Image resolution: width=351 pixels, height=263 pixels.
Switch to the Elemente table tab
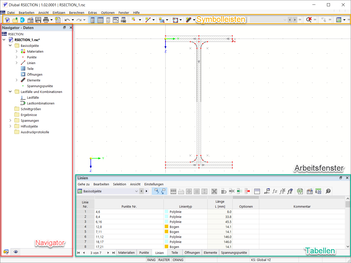coord(210,252)
